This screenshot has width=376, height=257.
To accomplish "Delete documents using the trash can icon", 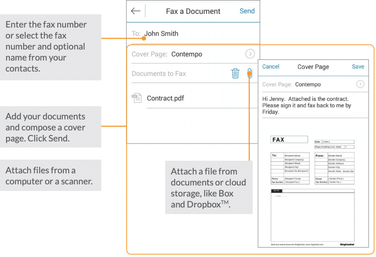I will [235, 73].
